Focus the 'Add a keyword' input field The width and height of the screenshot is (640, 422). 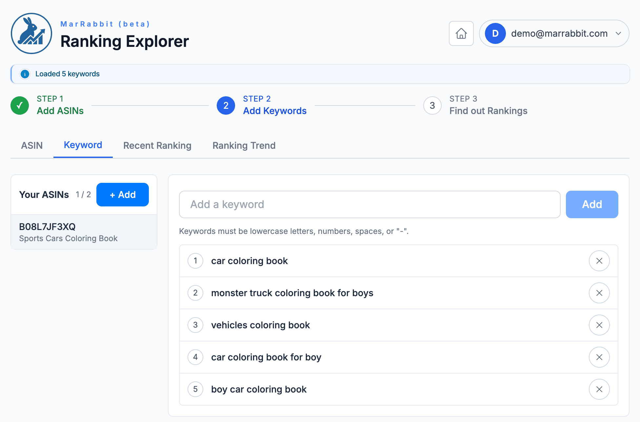point(370,204)
